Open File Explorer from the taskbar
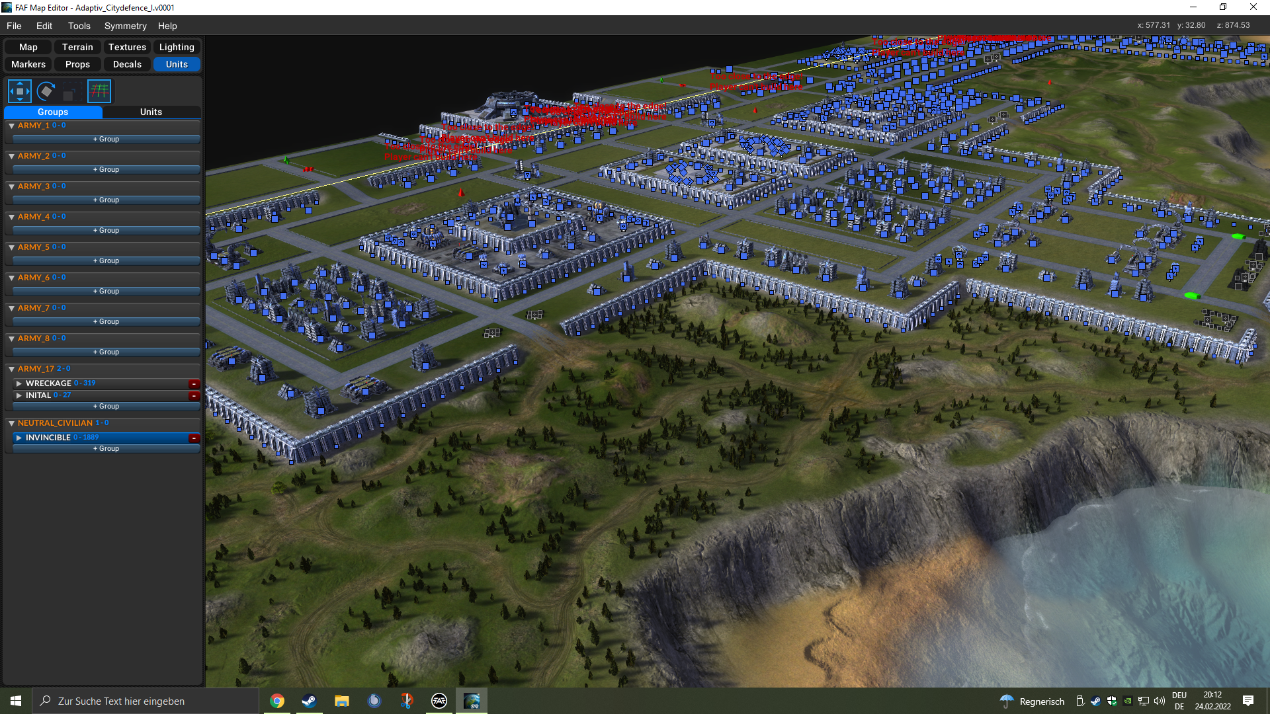 (x=341, y=701)
